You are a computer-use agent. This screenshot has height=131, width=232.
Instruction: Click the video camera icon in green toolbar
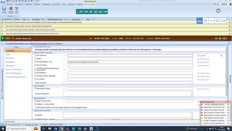pyautogui.click(x=86, y=12)
